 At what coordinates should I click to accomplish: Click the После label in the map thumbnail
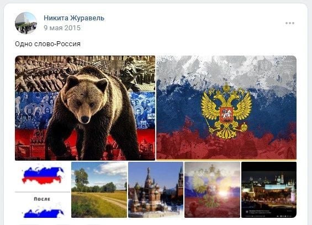click(42, 199)
